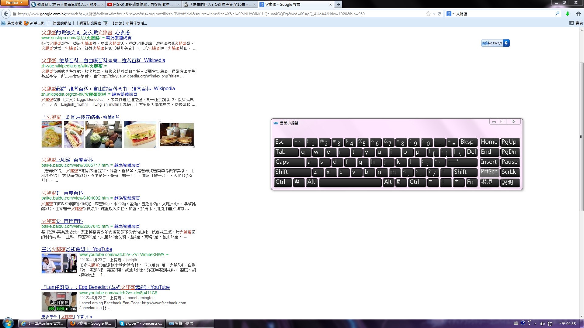Viewport: 584px width, 328px height.
Task: Click the 8:40 cooking video thumbnail
Action: coord(59,263)
